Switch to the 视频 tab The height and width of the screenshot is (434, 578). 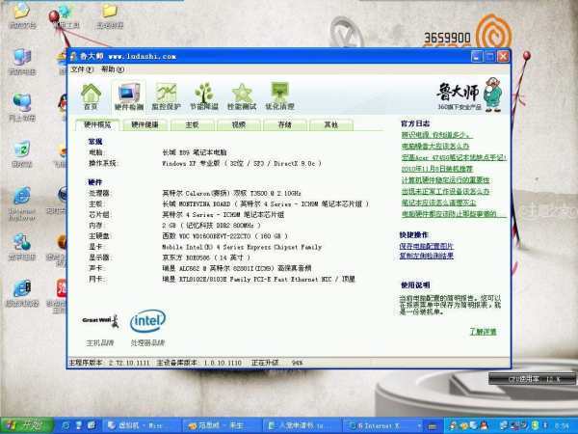tap(239, 124)
